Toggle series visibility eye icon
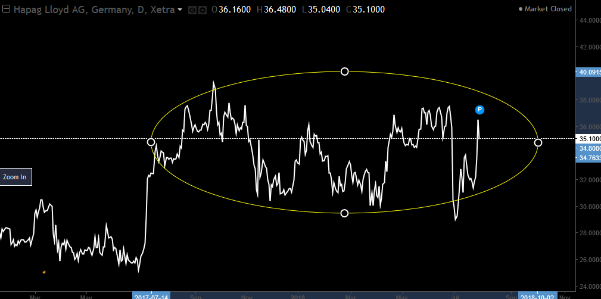This screenshot has width=601, height=299. (193, 10)
